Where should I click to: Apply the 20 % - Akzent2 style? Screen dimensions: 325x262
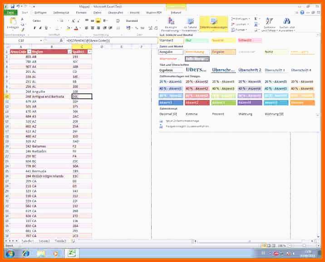197,82
